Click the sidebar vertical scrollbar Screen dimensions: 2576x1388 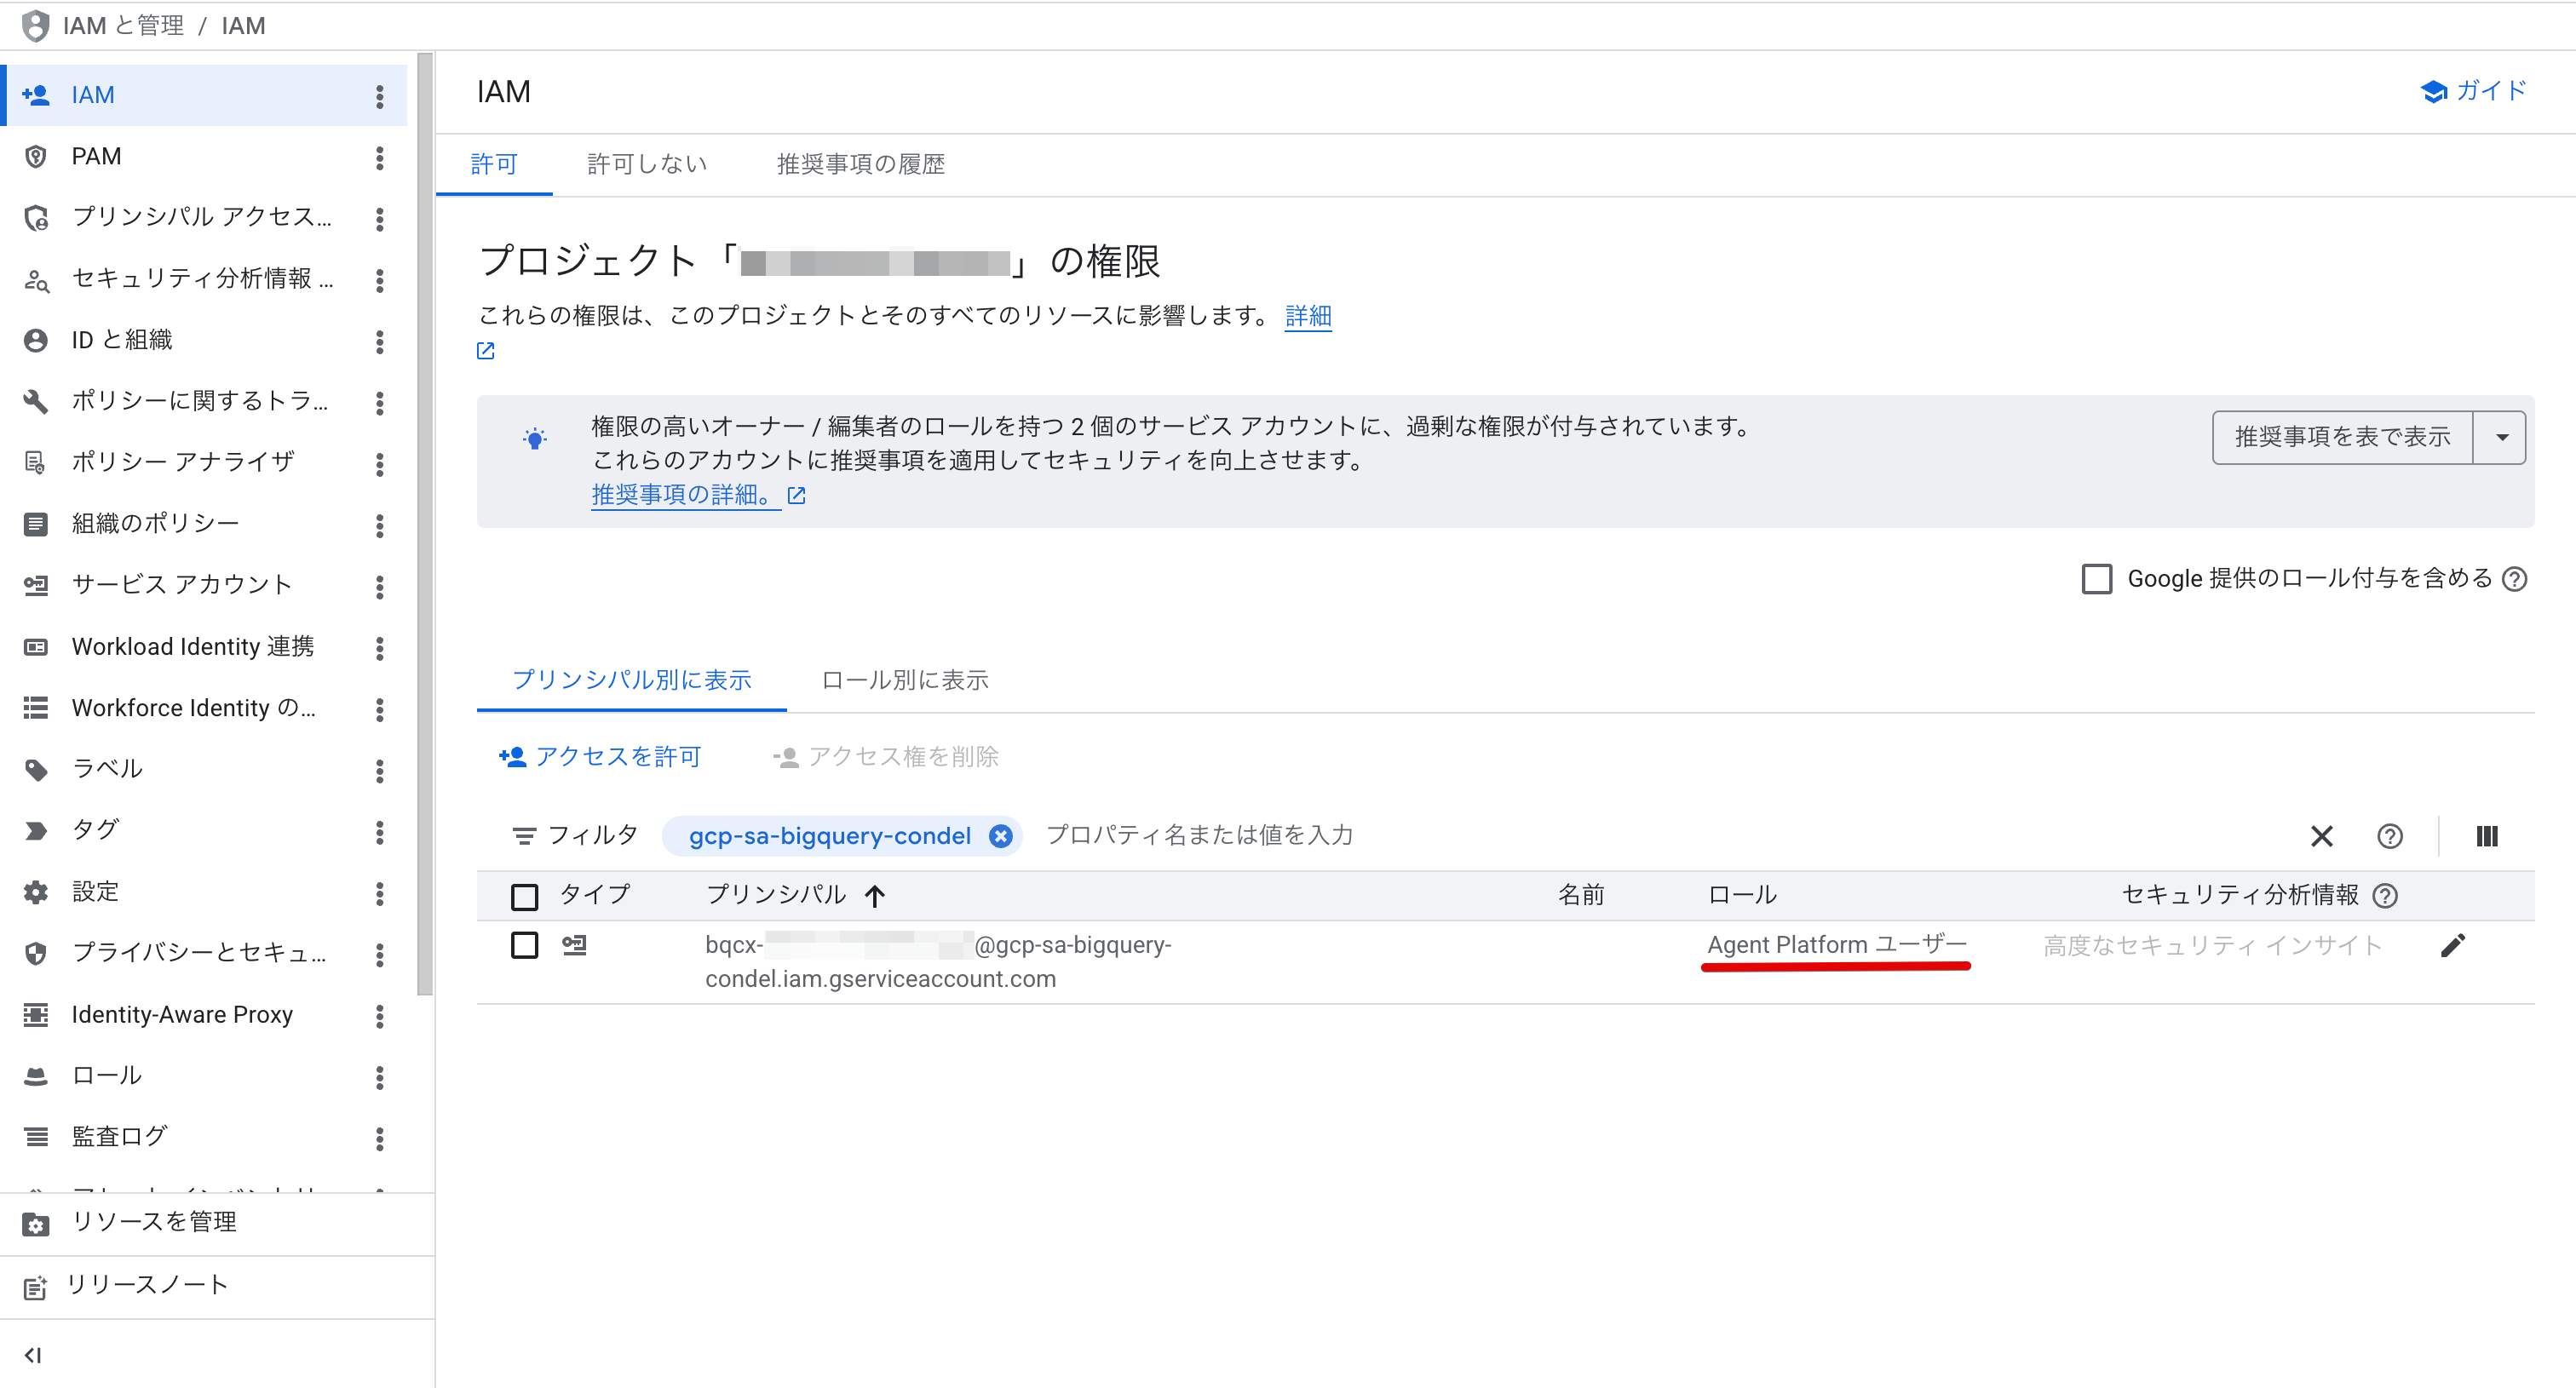tap(425, 525)
